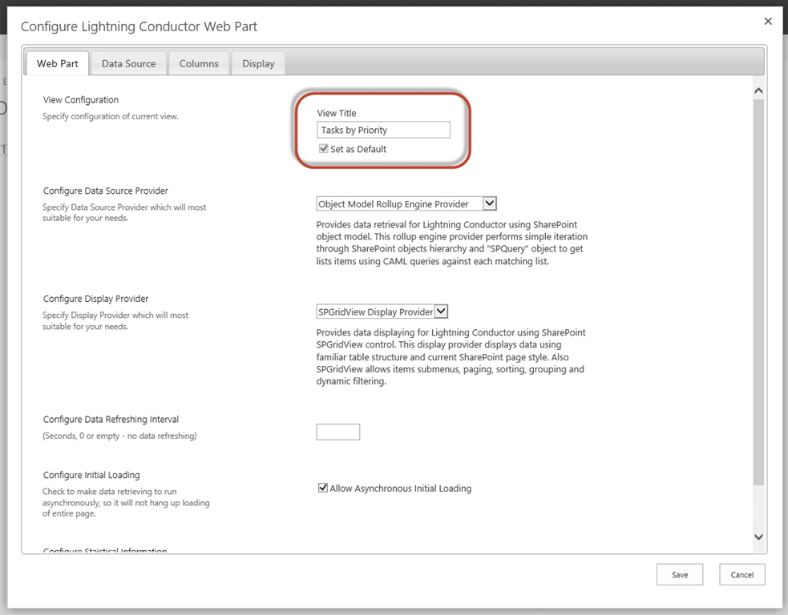
Task: Click the Cancel button
Action: (x=742, y=575)
